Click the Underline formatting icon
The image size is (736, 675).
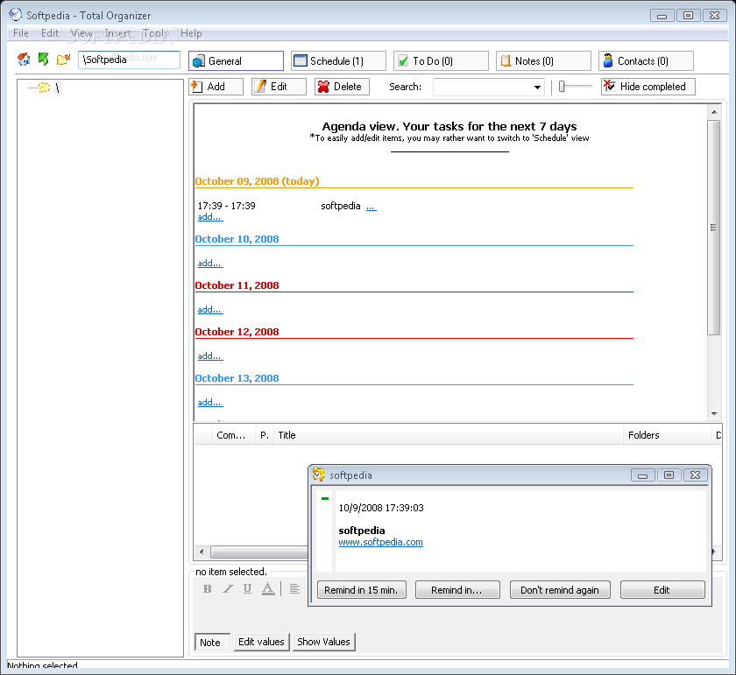pyautogui.click(x=247, y=588)
